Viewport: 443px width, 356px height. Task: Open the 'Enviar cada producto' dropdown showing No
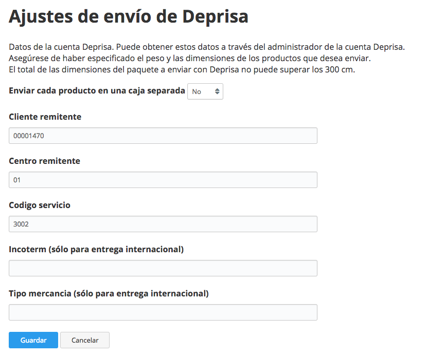coord(205,91)
